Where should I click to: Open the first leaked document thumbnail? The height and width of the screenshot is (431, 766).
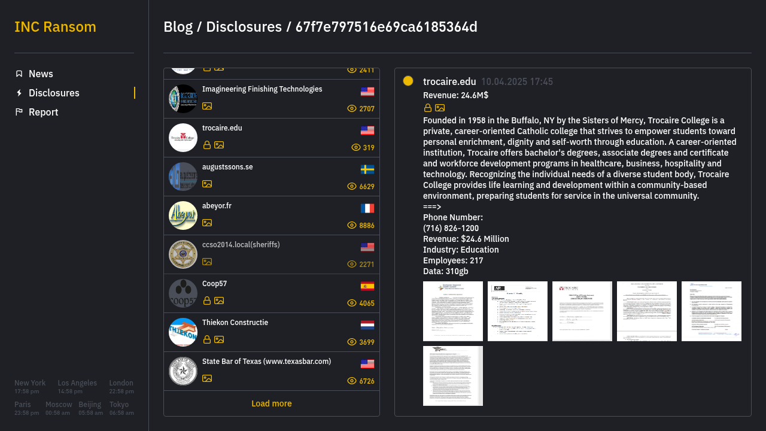(x=453, y=311)
